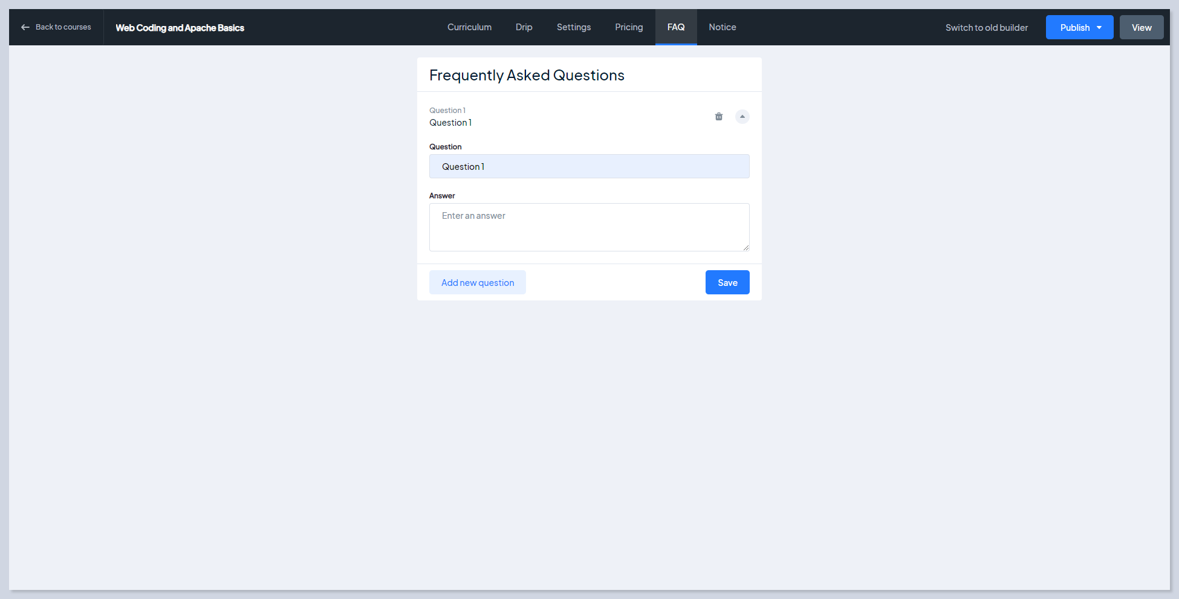
Task: Click the View button
Action: (1141, 28)
